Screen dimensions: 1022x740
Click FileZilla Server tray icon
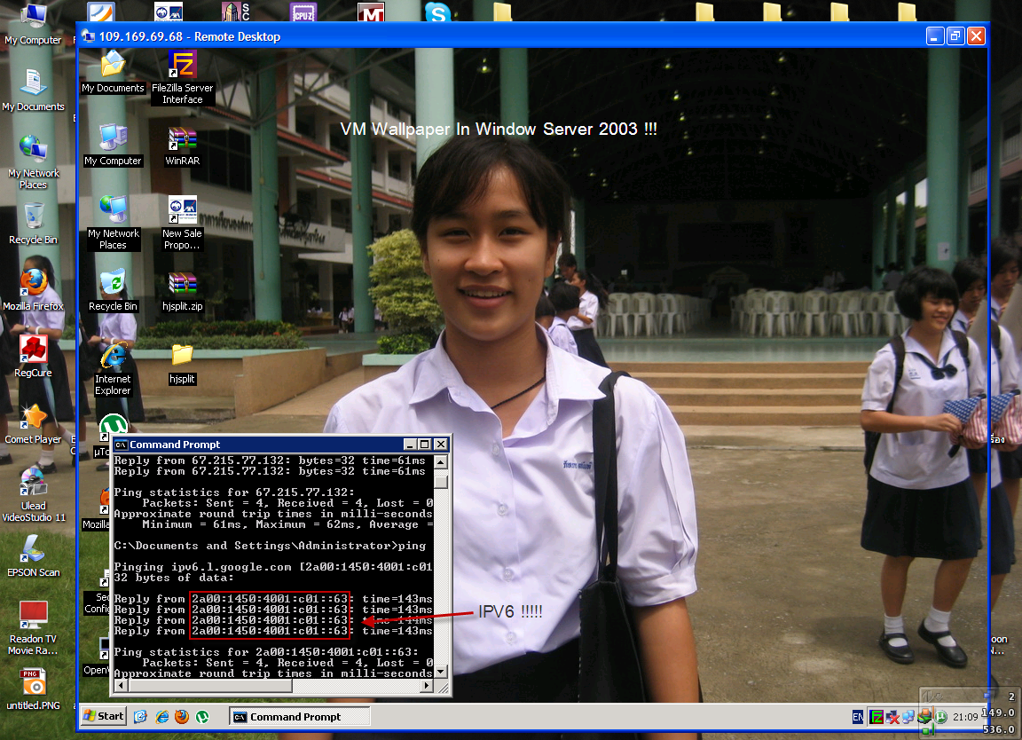pyautogui.click(x=877, y=717)
